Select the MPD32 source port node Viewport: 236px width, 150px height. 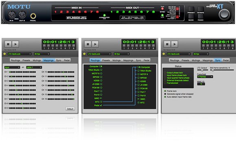coord(101,77)
